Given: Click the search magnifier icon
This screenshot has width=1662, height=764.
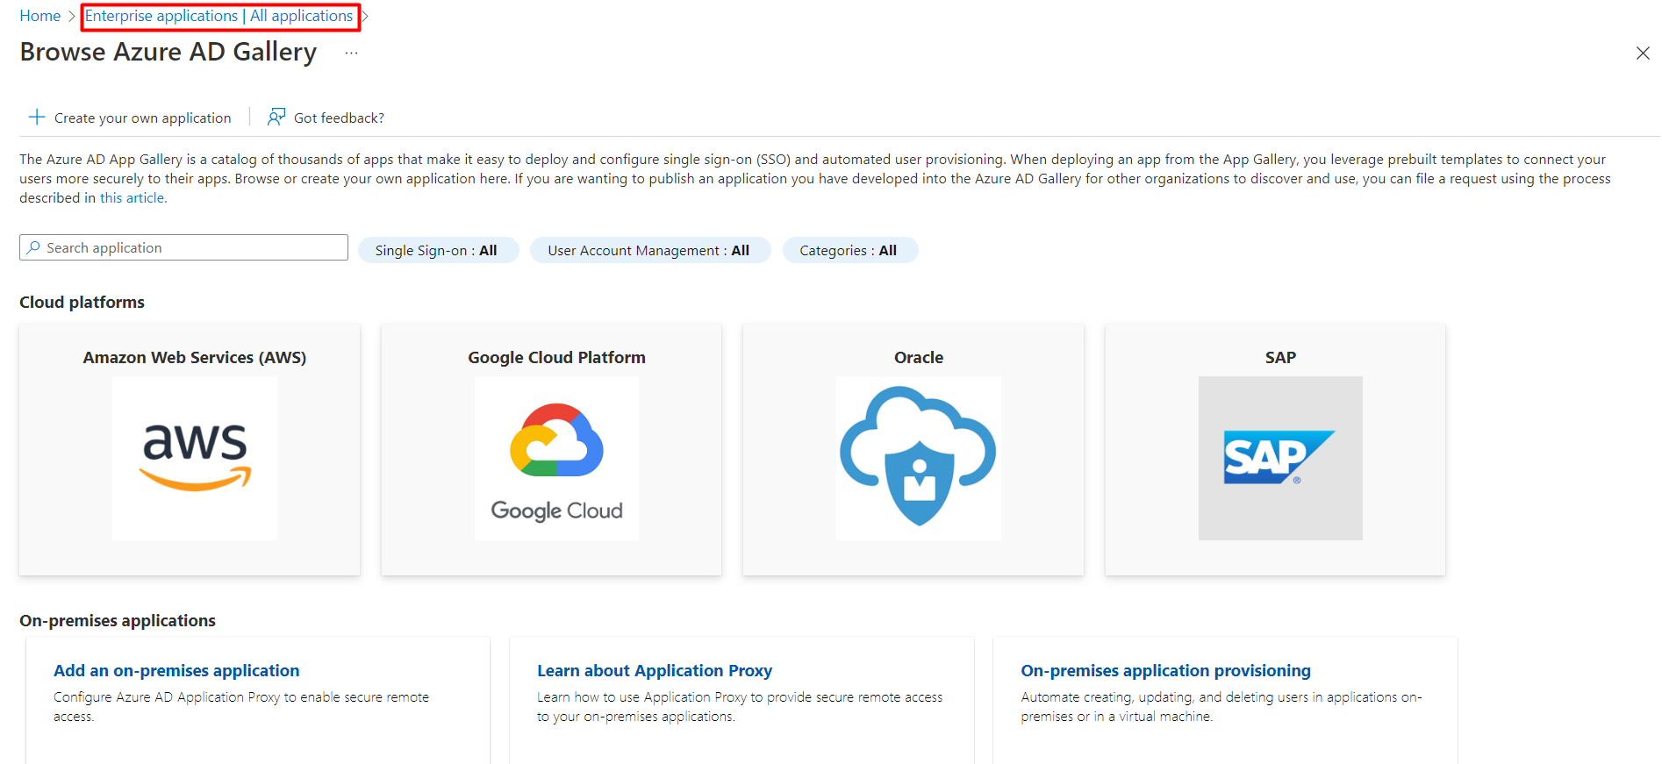Looking at the screenshot, I should (33, 247).
